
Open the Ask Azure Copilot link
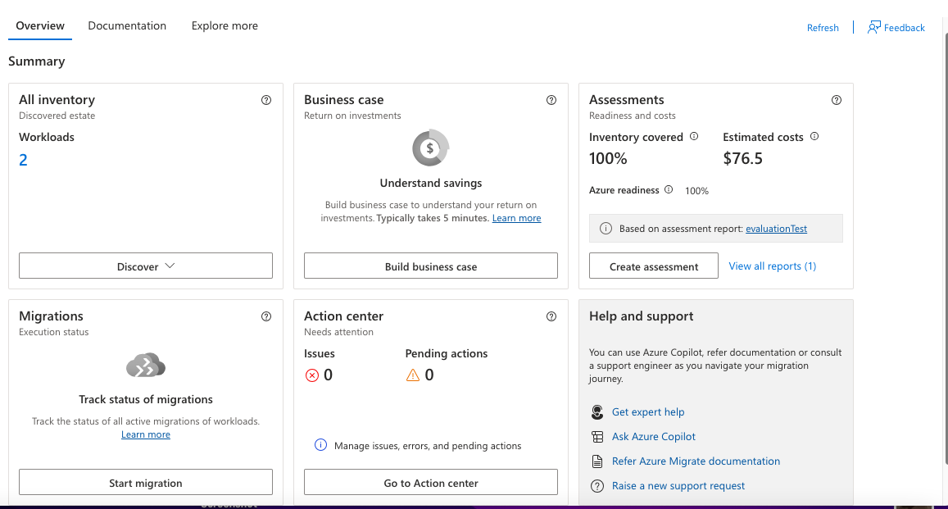[654, 437]
